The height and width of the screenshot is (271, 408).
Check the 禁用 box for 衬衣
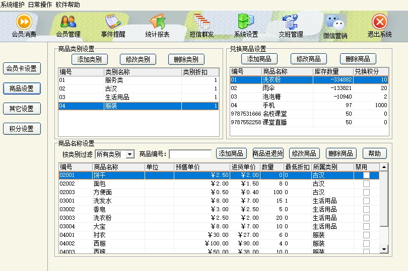coord(366,235)
